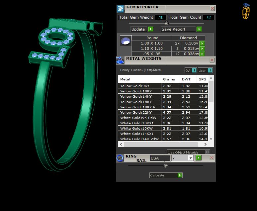257x211 pixels.
Task: Click the Metal Weights scale icon
Action: click(120, 60)
